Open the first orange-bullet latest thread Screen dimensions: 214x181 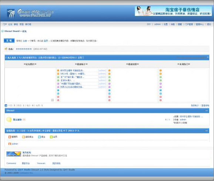point(72,70)
